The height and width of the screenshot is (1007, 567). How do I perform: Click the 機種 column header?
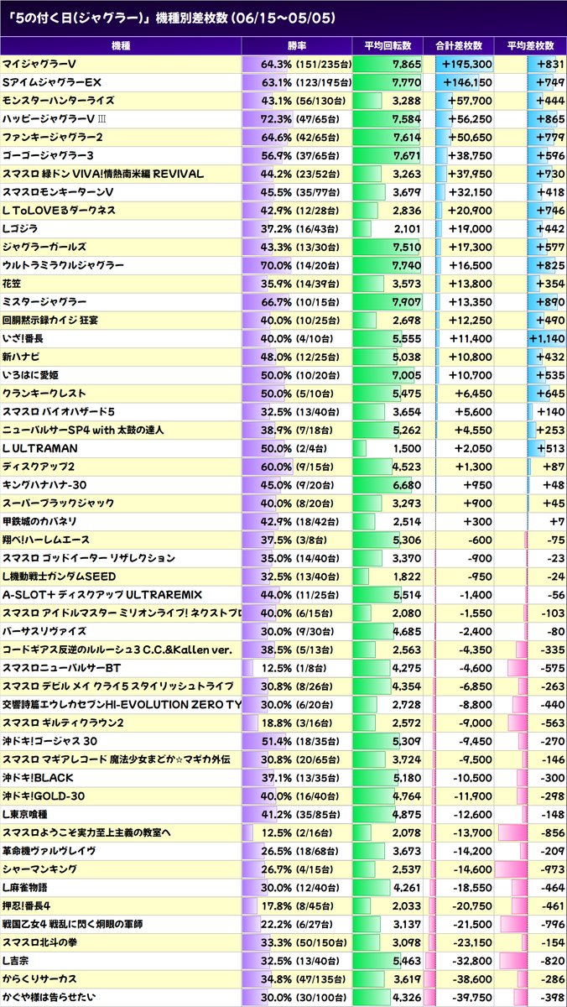tap(121, 45)
